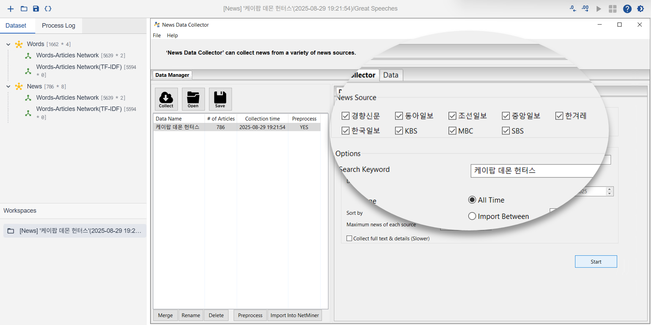Click the Collect download icon button
The image size is (651, 325).
click(166, 99)
